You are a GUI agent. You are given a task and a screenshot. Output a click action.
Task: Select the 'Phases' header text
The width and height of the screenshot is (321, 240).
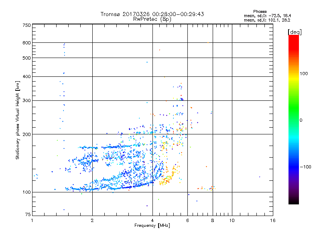point(260,12)
